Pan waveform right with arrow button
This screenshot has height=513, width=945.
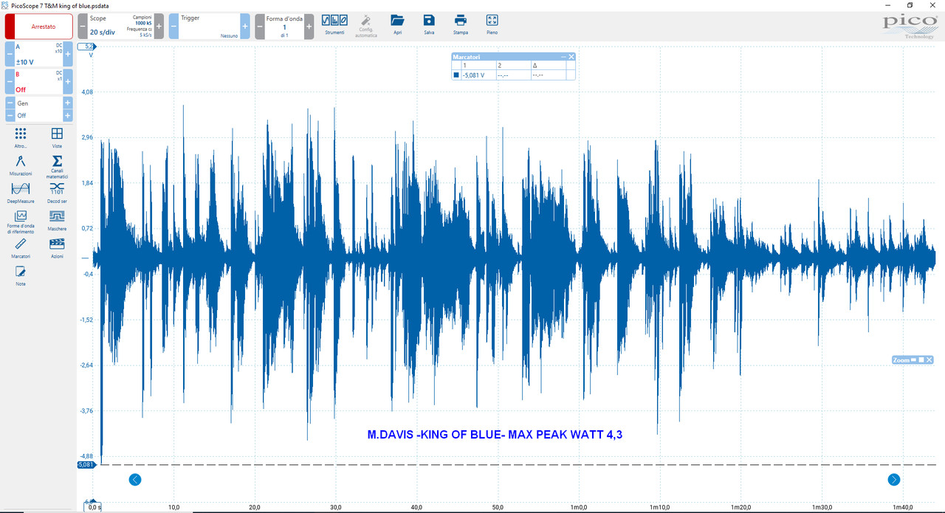click(894, 480)
